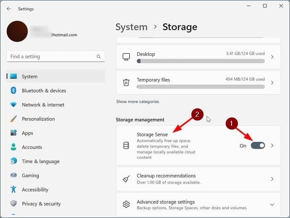Click Backup options, Storage Spaces description text

(x=191, y=208)
